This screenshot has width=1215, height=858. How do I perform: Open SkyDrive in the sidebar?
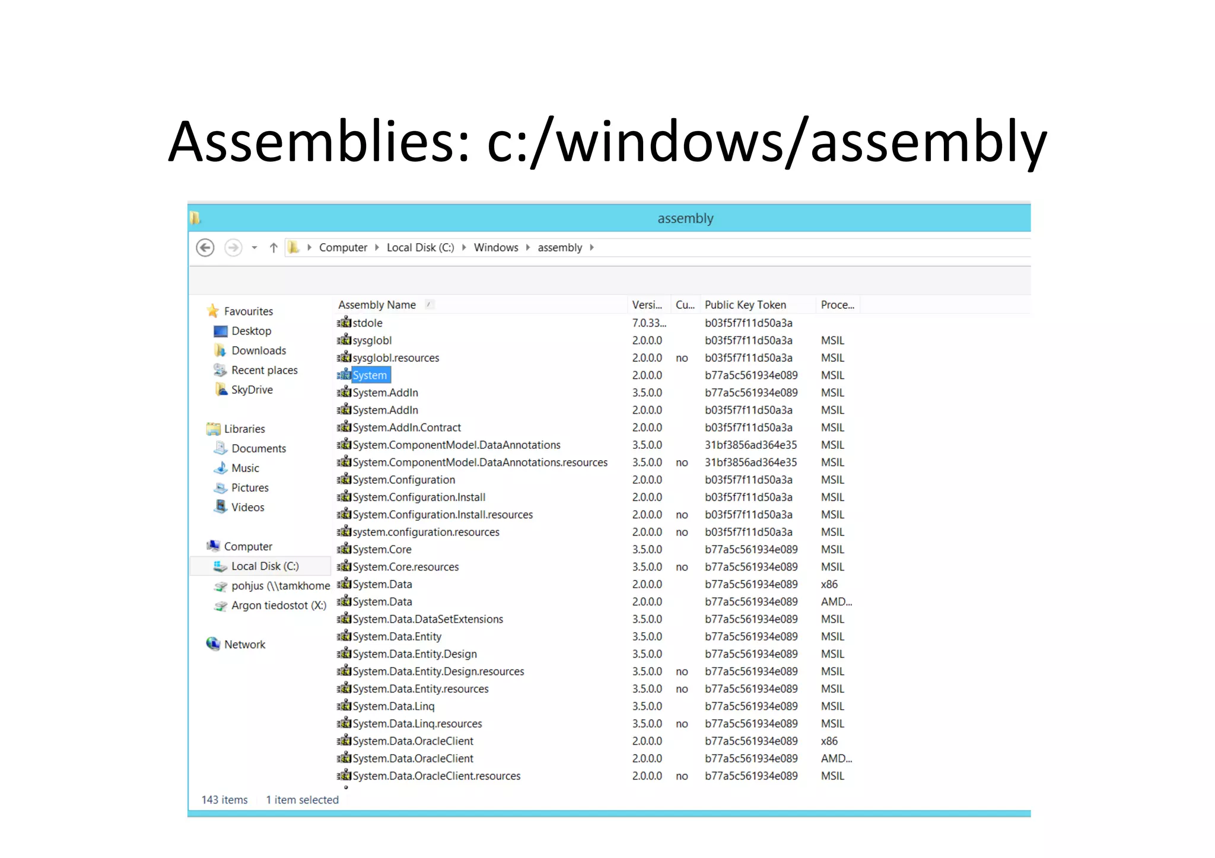[252, 390]
